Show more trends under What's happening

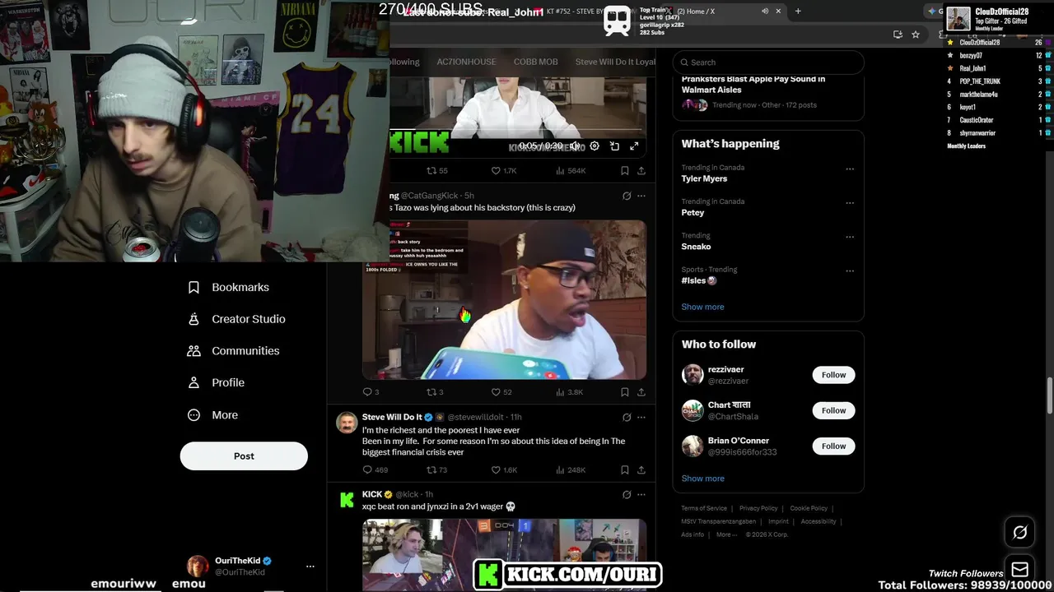coord(702,307)
